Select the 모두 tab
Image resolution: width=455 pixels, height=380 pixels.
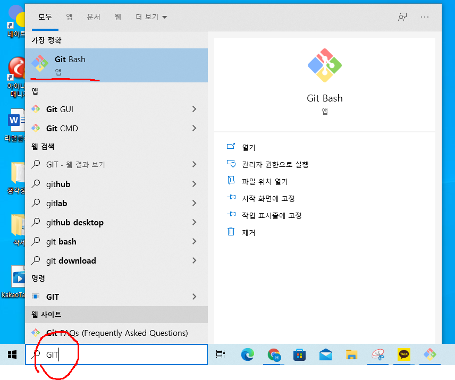[45, 17]
